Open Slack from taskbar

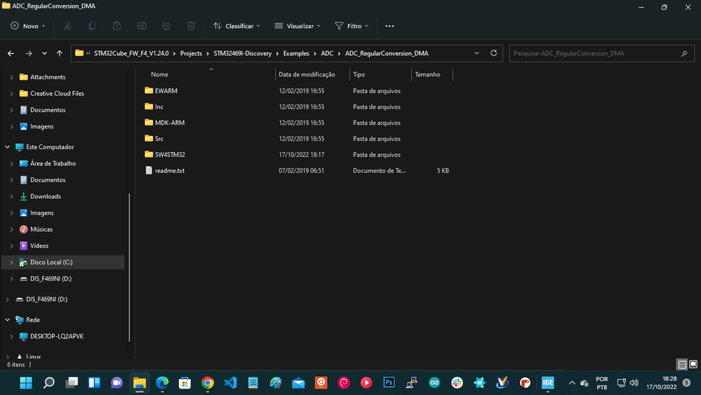(x=457, y=382)
